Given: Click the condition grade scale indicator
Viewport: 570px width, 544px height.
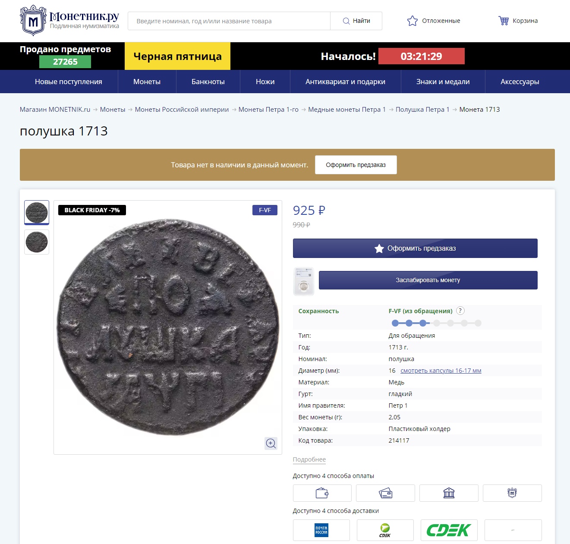Looking at the screenshot, I should (x=436, y=323).
